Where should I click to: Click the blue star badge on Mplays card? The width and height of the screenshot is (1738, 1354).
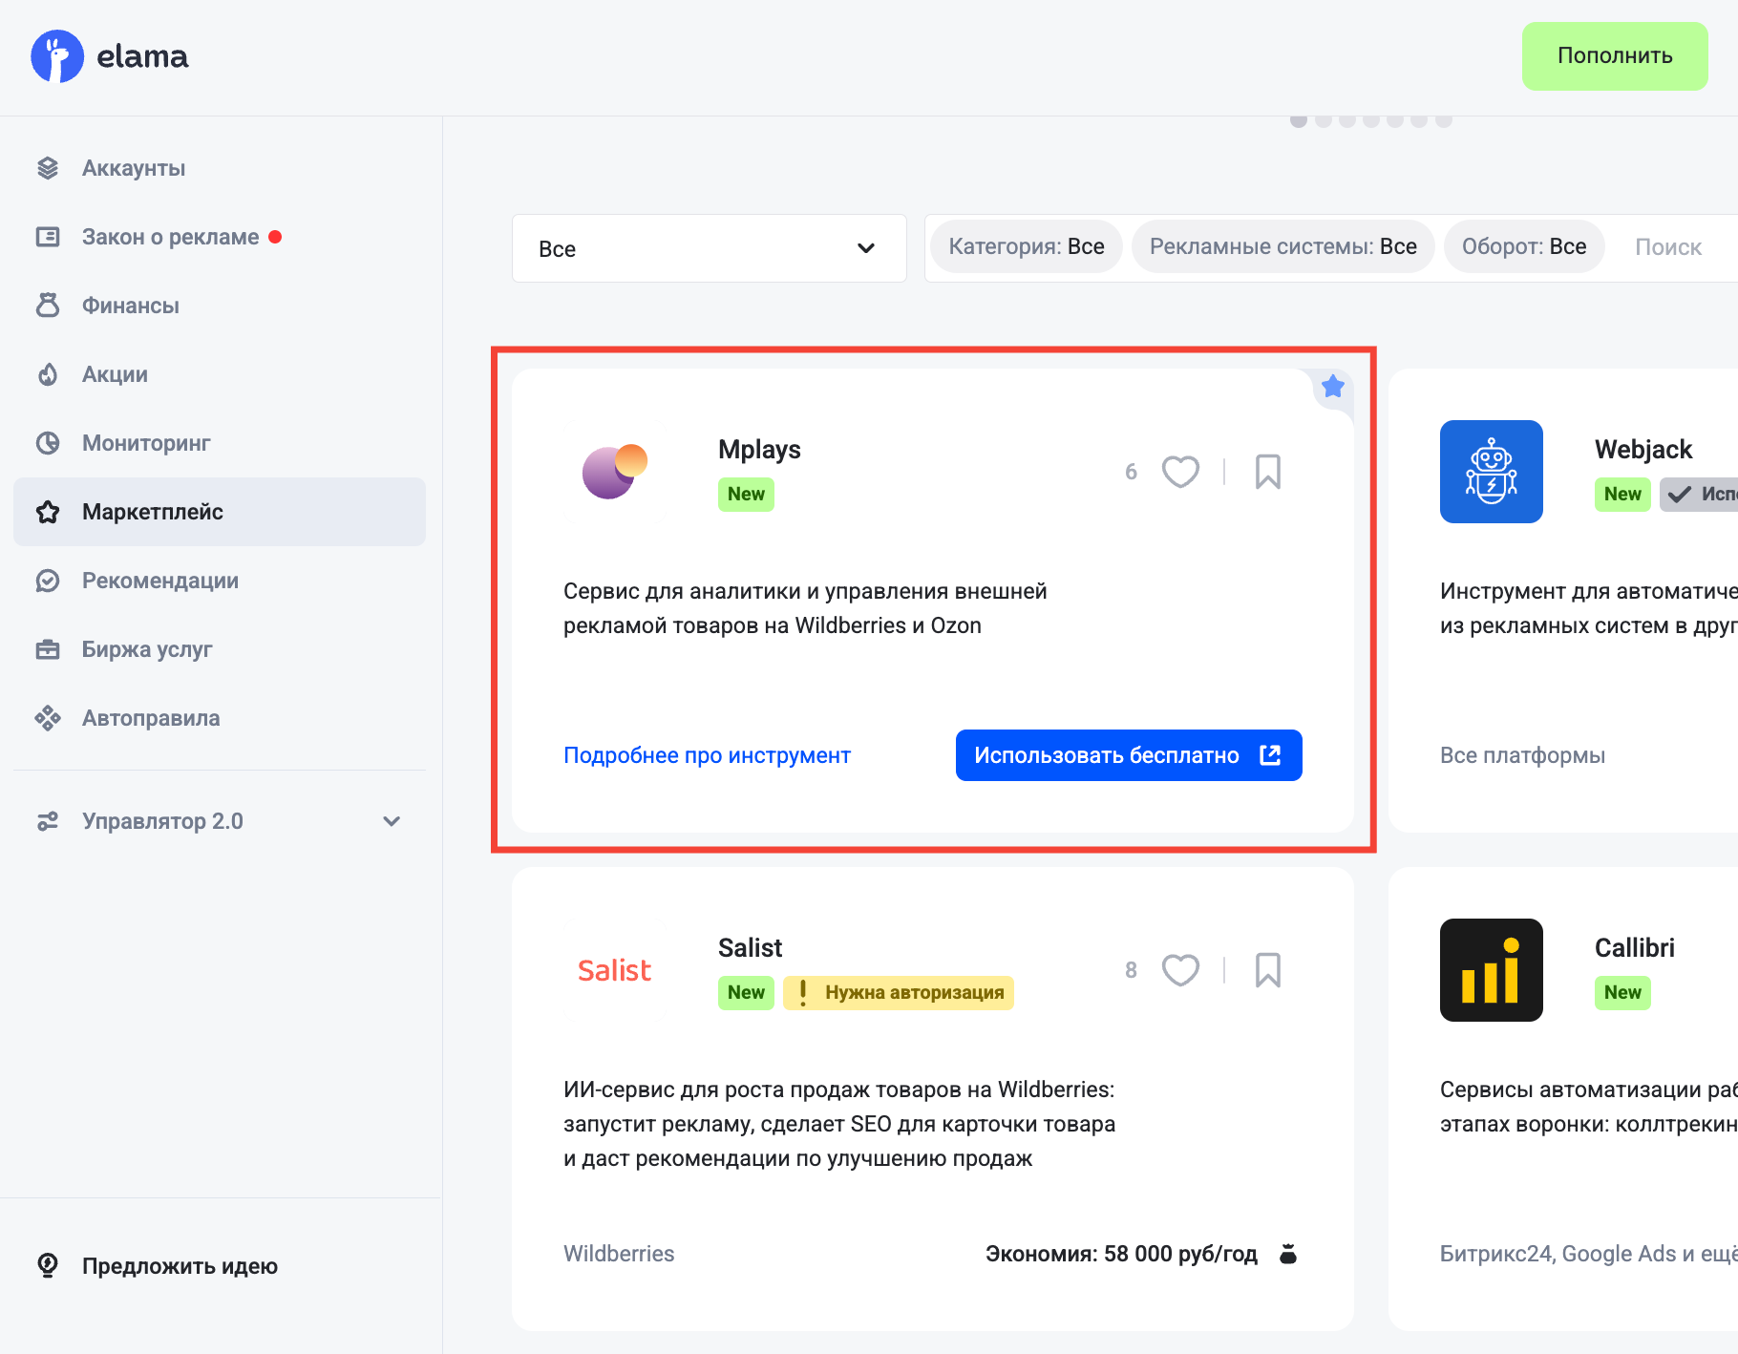(1333, 387)
